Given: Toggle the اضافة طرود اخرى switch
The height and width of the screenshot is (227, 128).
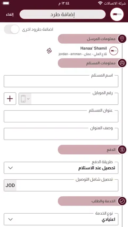Looking at the screenshot, I should (12, 29).
